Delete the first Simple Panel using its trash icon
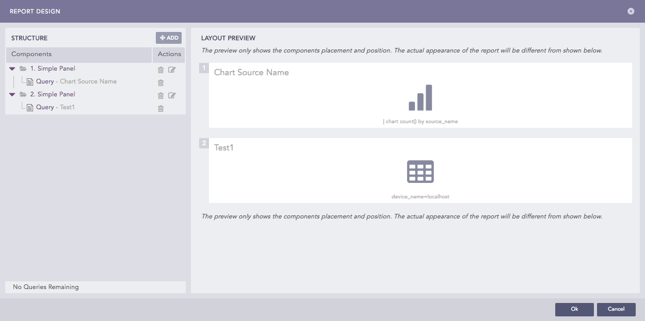The image size is (645, 321). pyautogui.click(x=160, y=70)
